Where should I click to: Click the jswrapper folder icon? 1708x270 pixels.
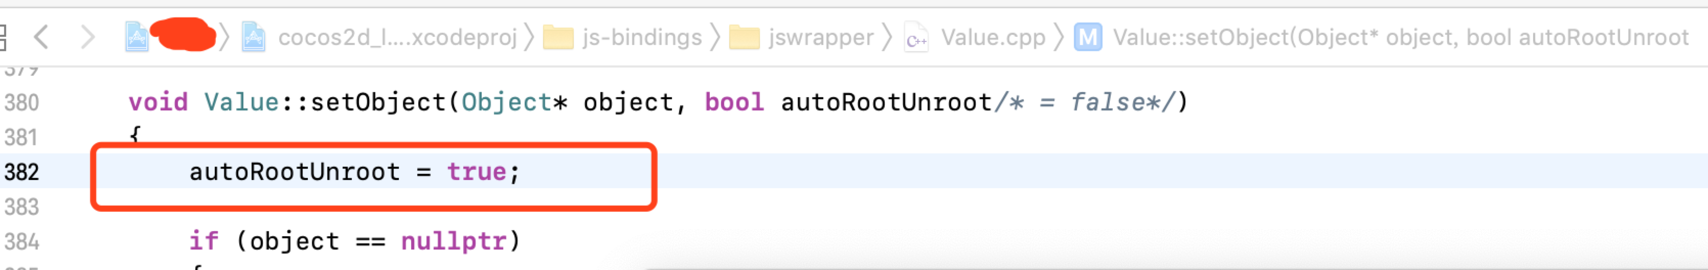click(x=744, y=37)
